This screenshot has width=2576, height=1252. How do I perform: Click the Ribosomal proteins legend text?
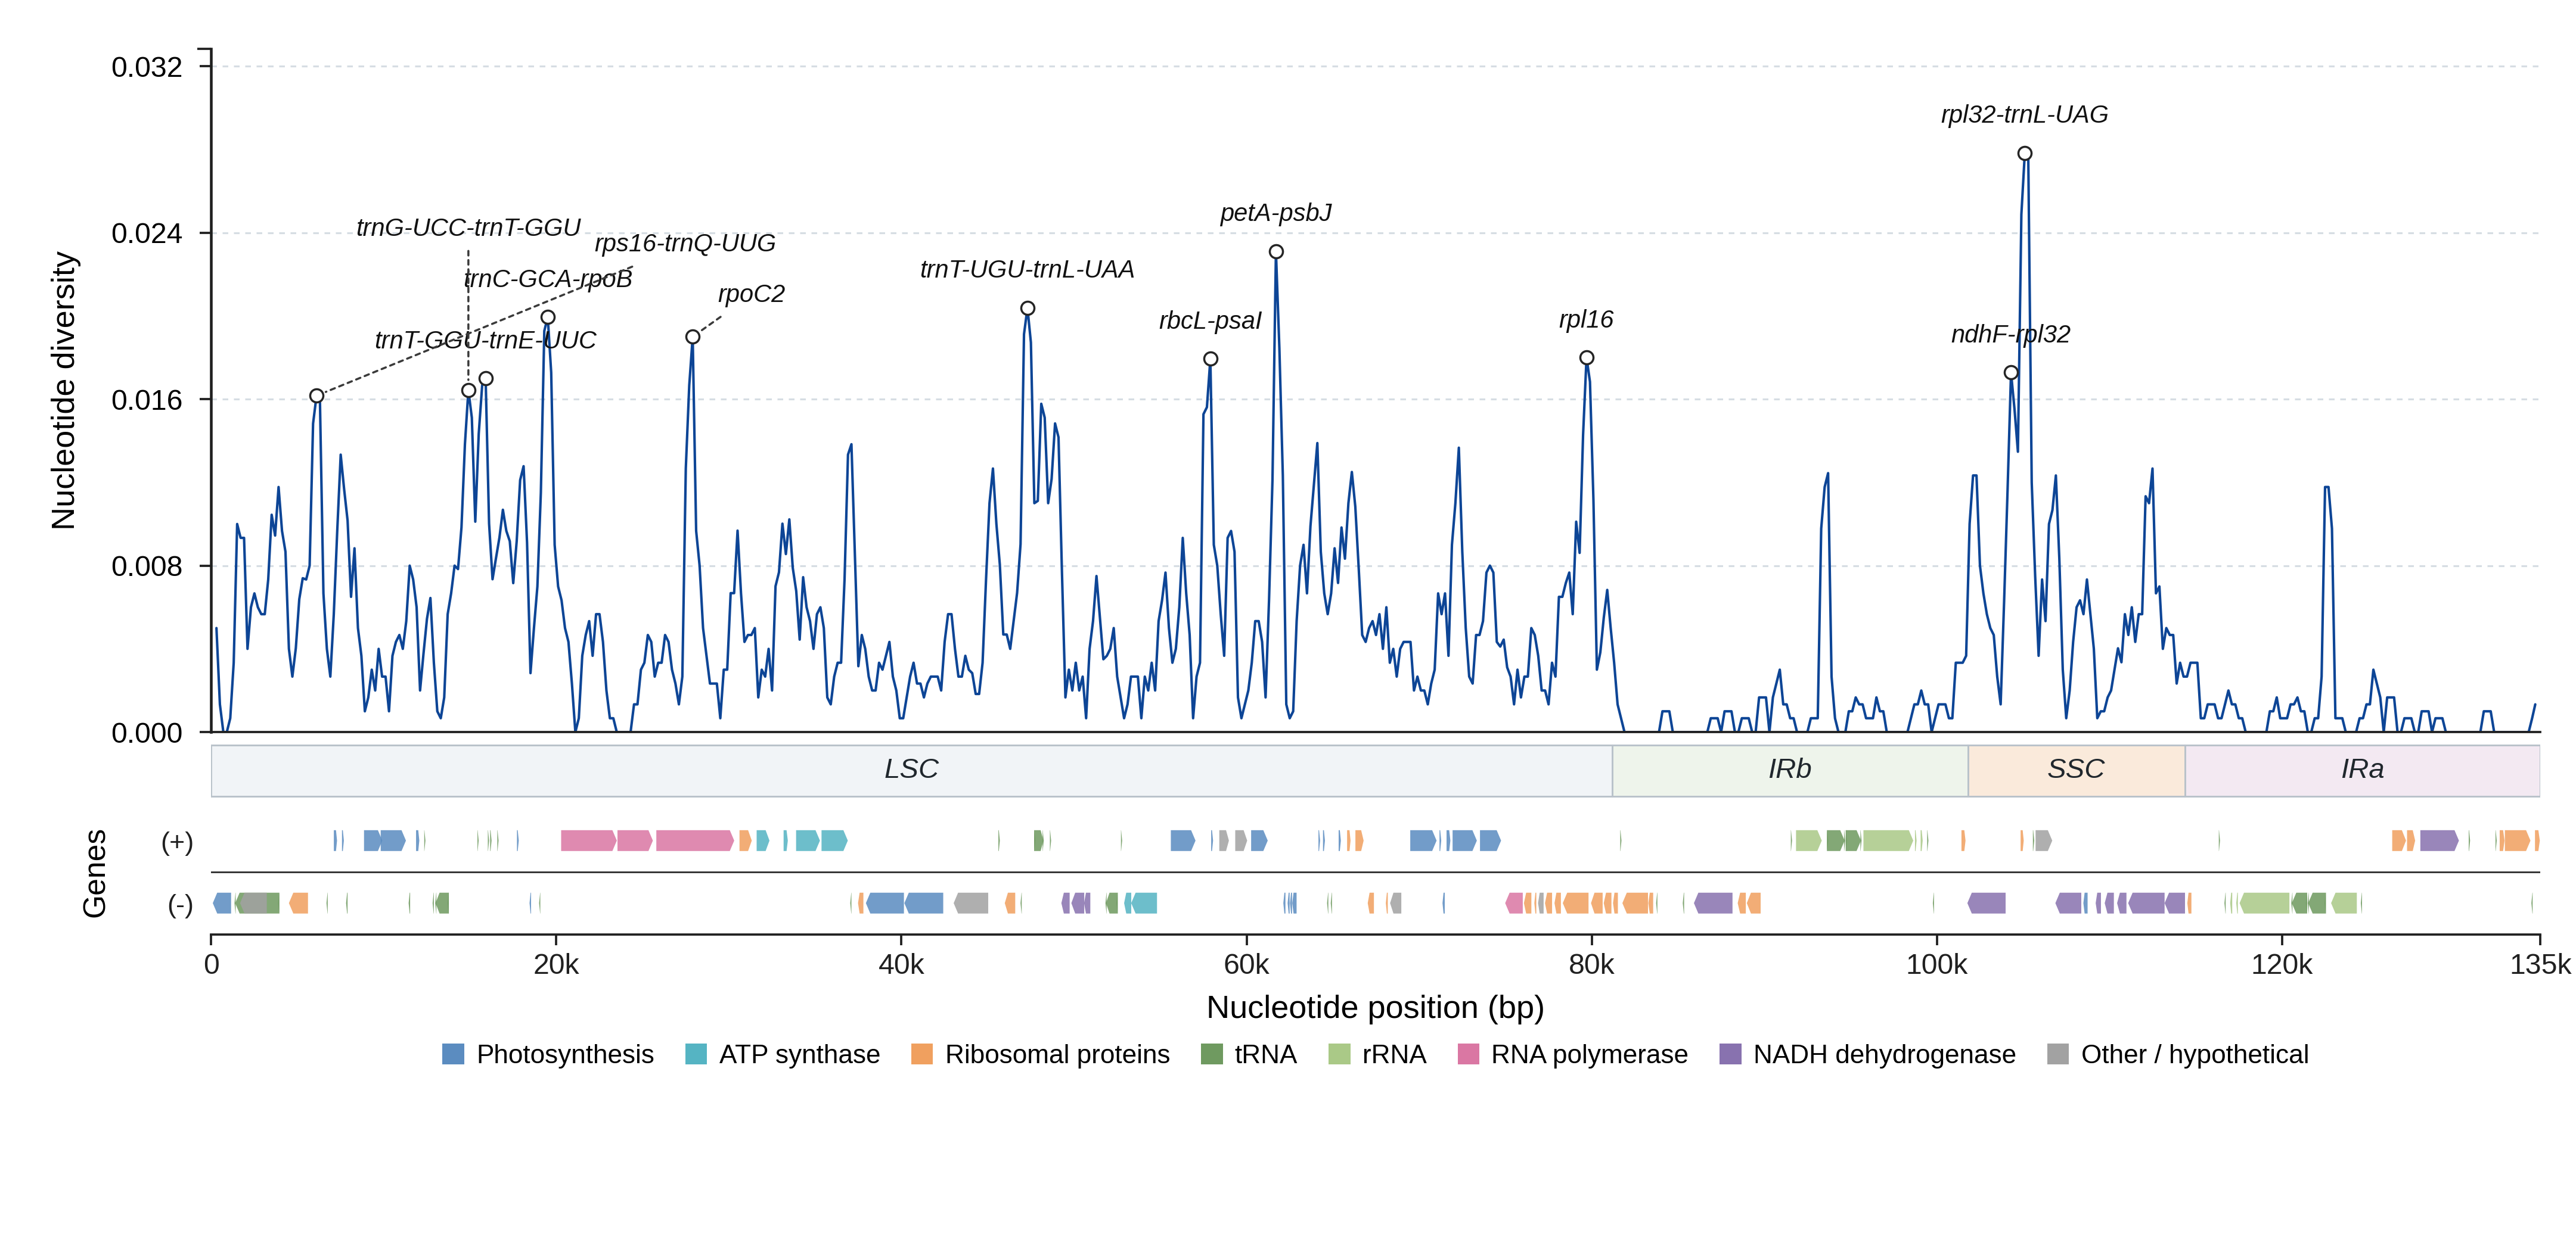(x=1057, y=1054)
